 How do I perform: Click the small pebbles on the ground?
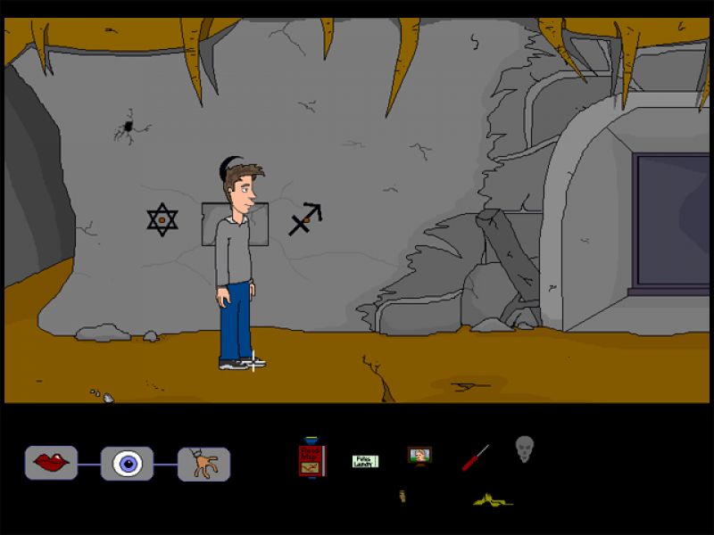tap(102, 395)
